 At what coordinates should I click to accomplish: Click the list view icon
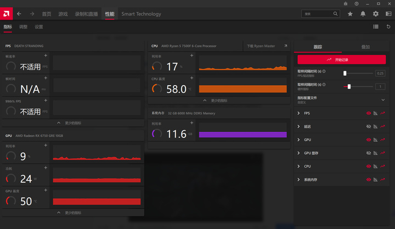pyautogui.click(x=376, y=26)
